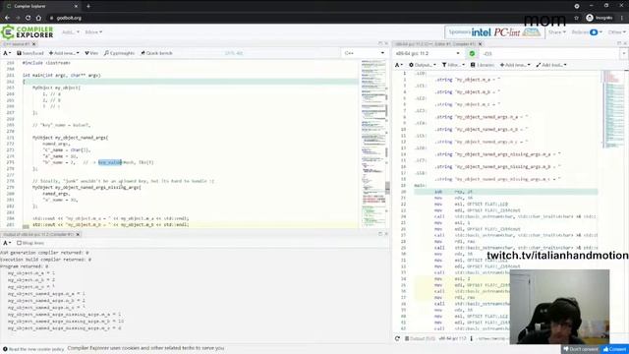629x354 pixels.
Task: Bookmark this page with star icon
Action: 577,18
